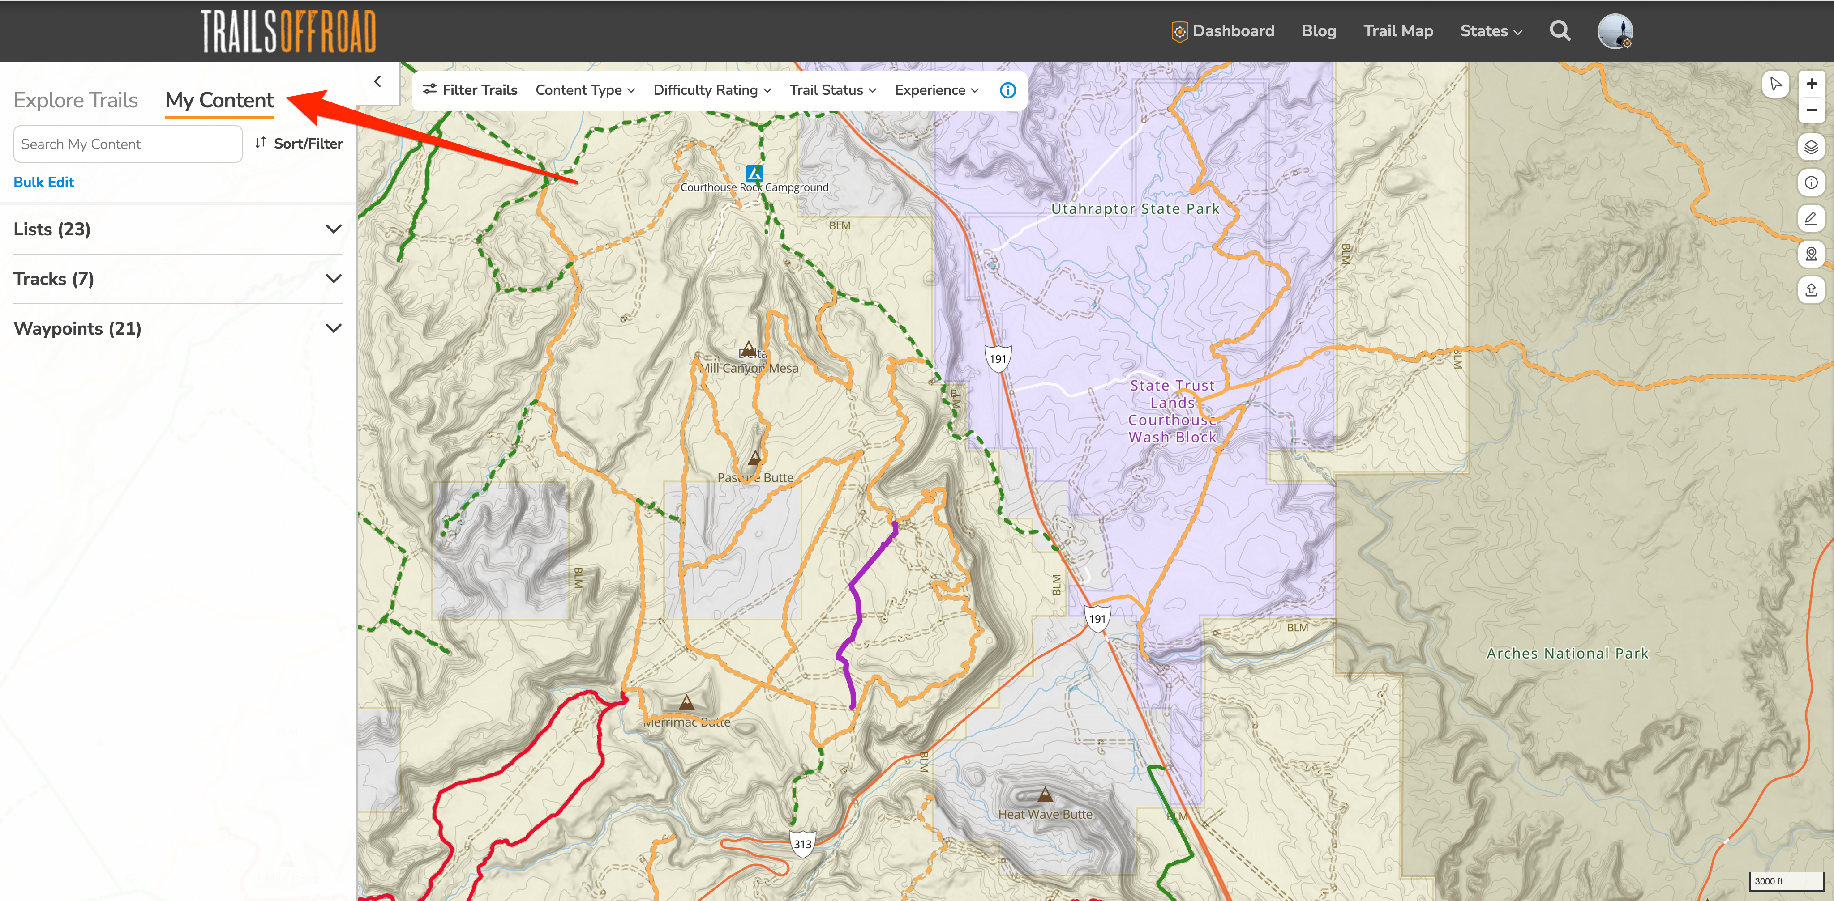Expand the States dropdown menu
This screenshot has width=1834, height=901.
click(x=1491, y=31)
